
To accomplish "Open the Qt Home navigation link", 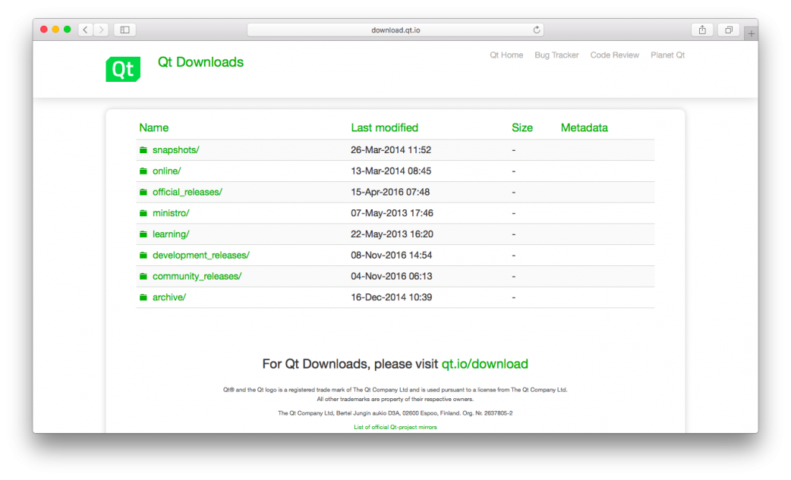I will 506,55.
